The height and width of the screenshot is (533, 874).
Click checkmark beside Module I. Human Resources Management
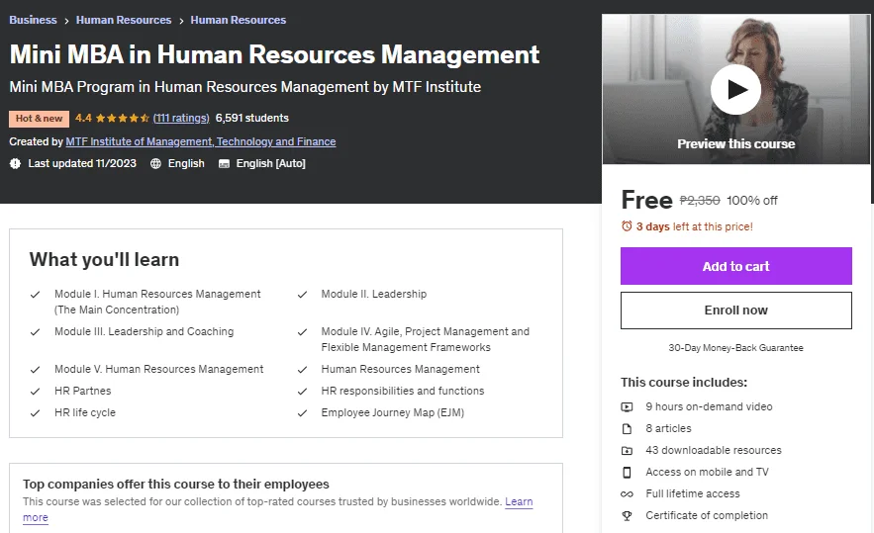pos(35,295)
